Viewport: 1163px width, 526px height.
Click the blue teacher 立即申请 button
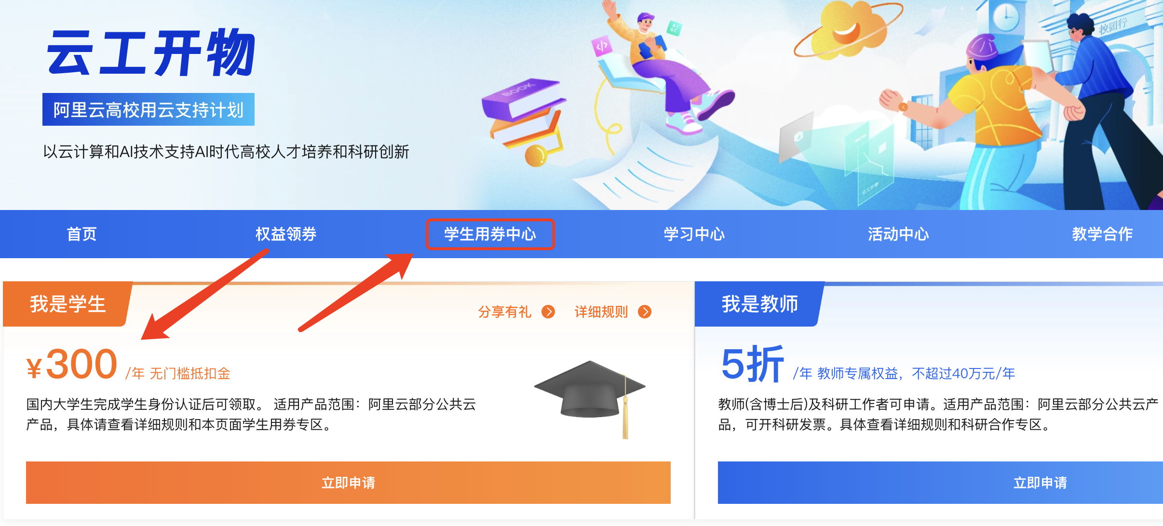(x=940, y=483)
